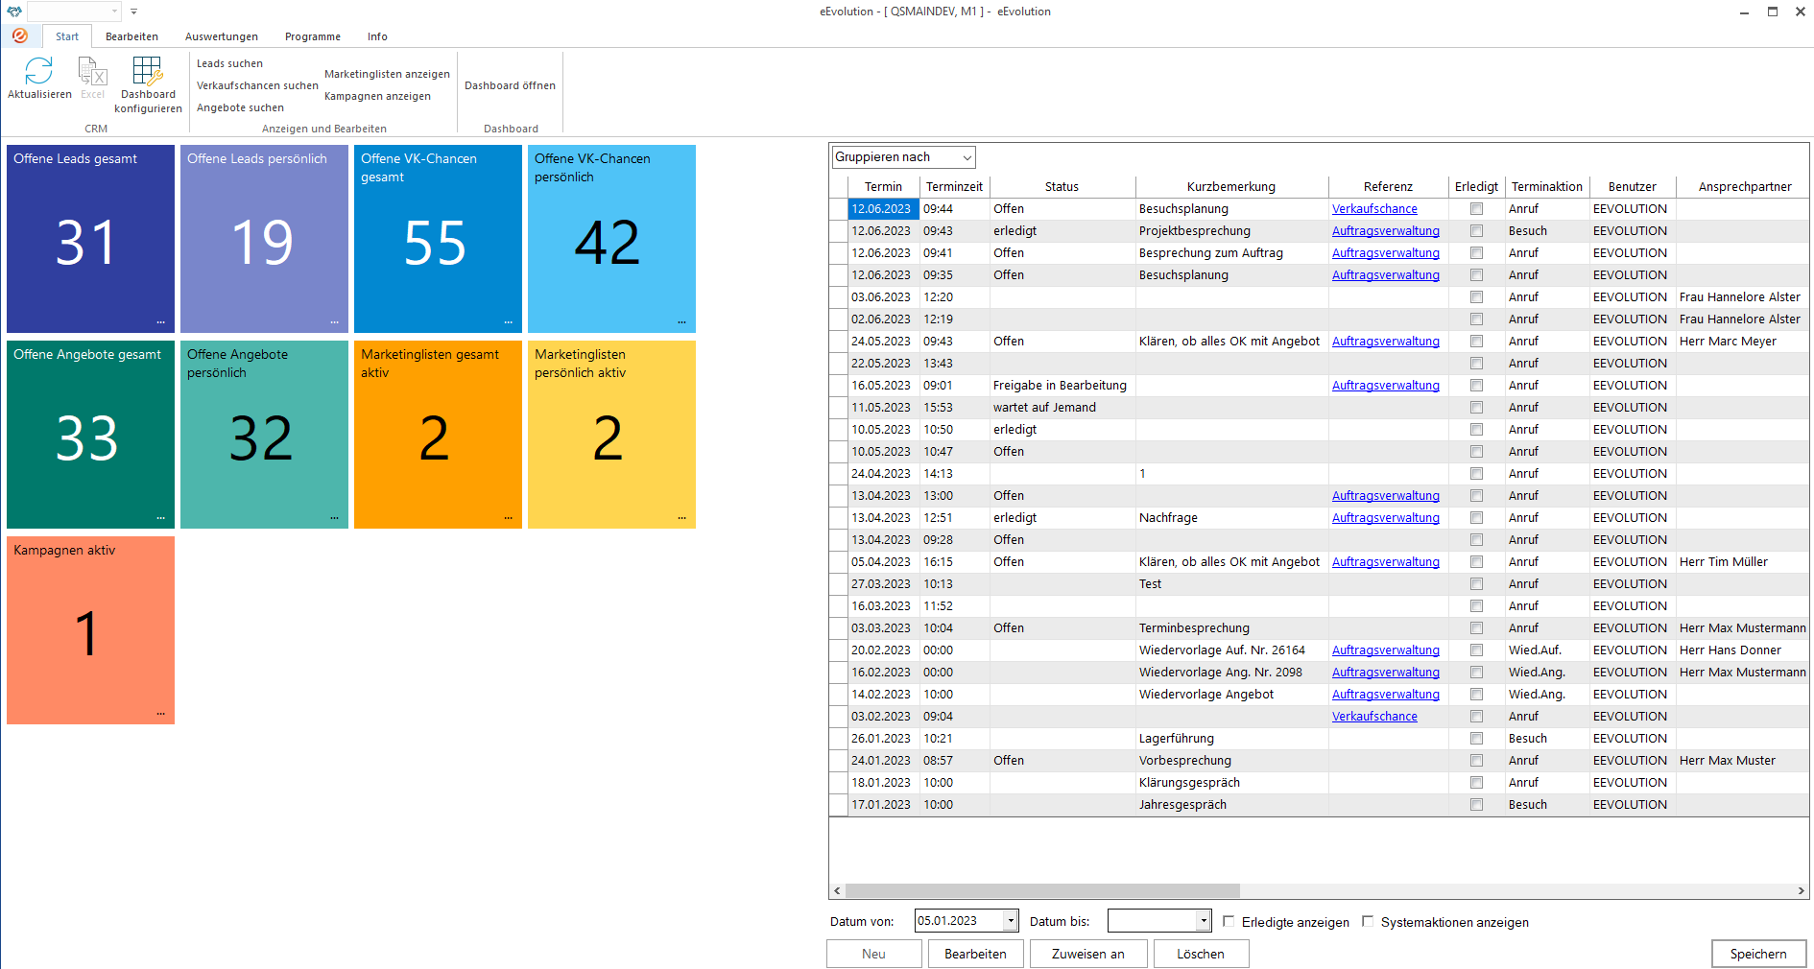The height and width of the screenshot is (969, 1814).
Task: Click Marketinglisten anzeigen in ribbon
Action: 387,74
